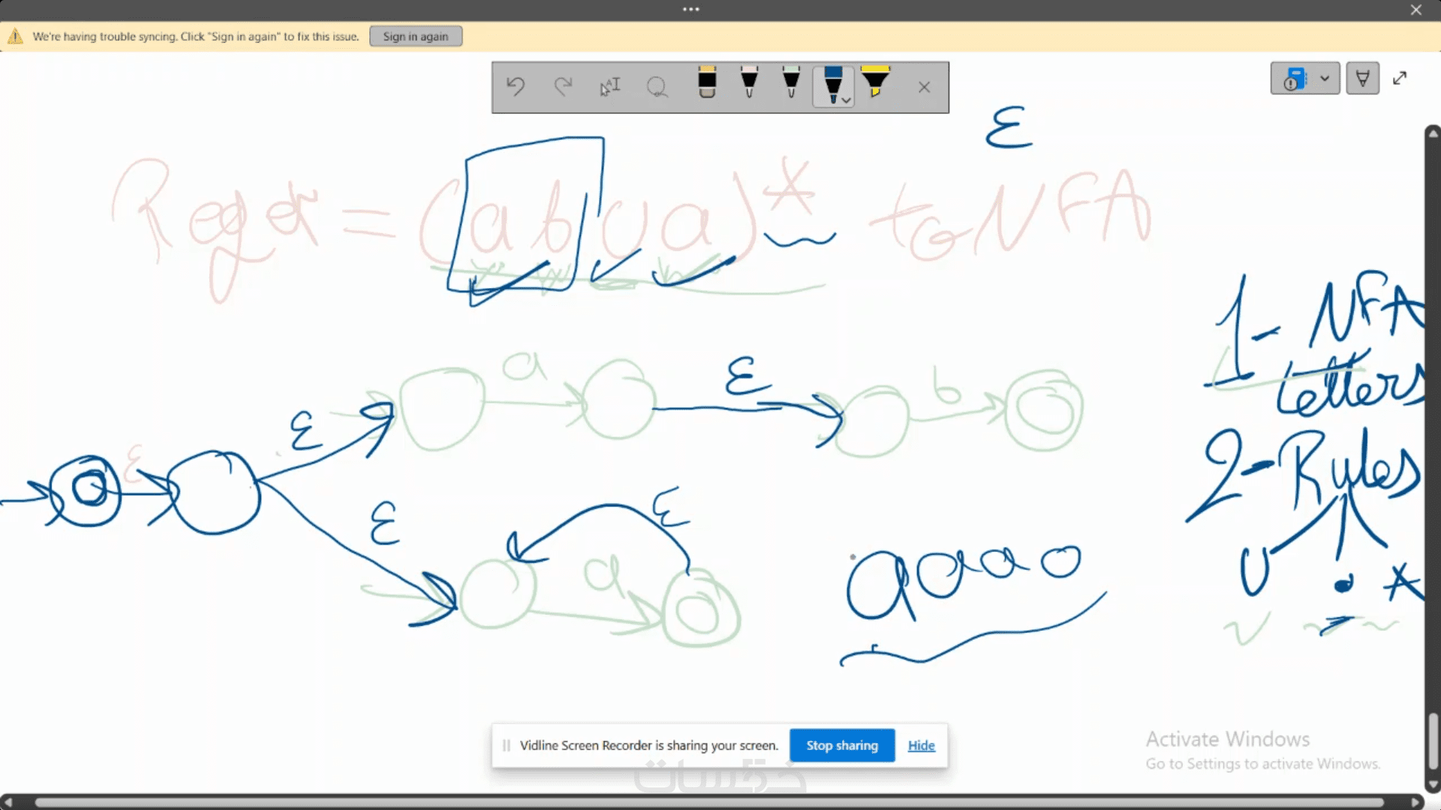Expand the notebook sync status dropdown
Screen dimensions: 1441x810
tap(1325, 78)
